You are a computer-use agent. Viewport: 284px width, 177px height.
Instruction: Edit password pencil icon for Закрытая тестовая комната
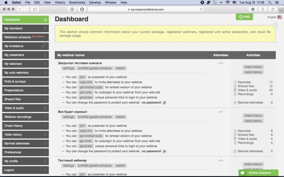[x=164, y=103]
